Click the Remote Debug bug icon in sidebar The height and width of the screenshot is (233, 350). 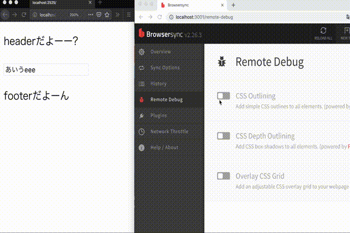142,100
